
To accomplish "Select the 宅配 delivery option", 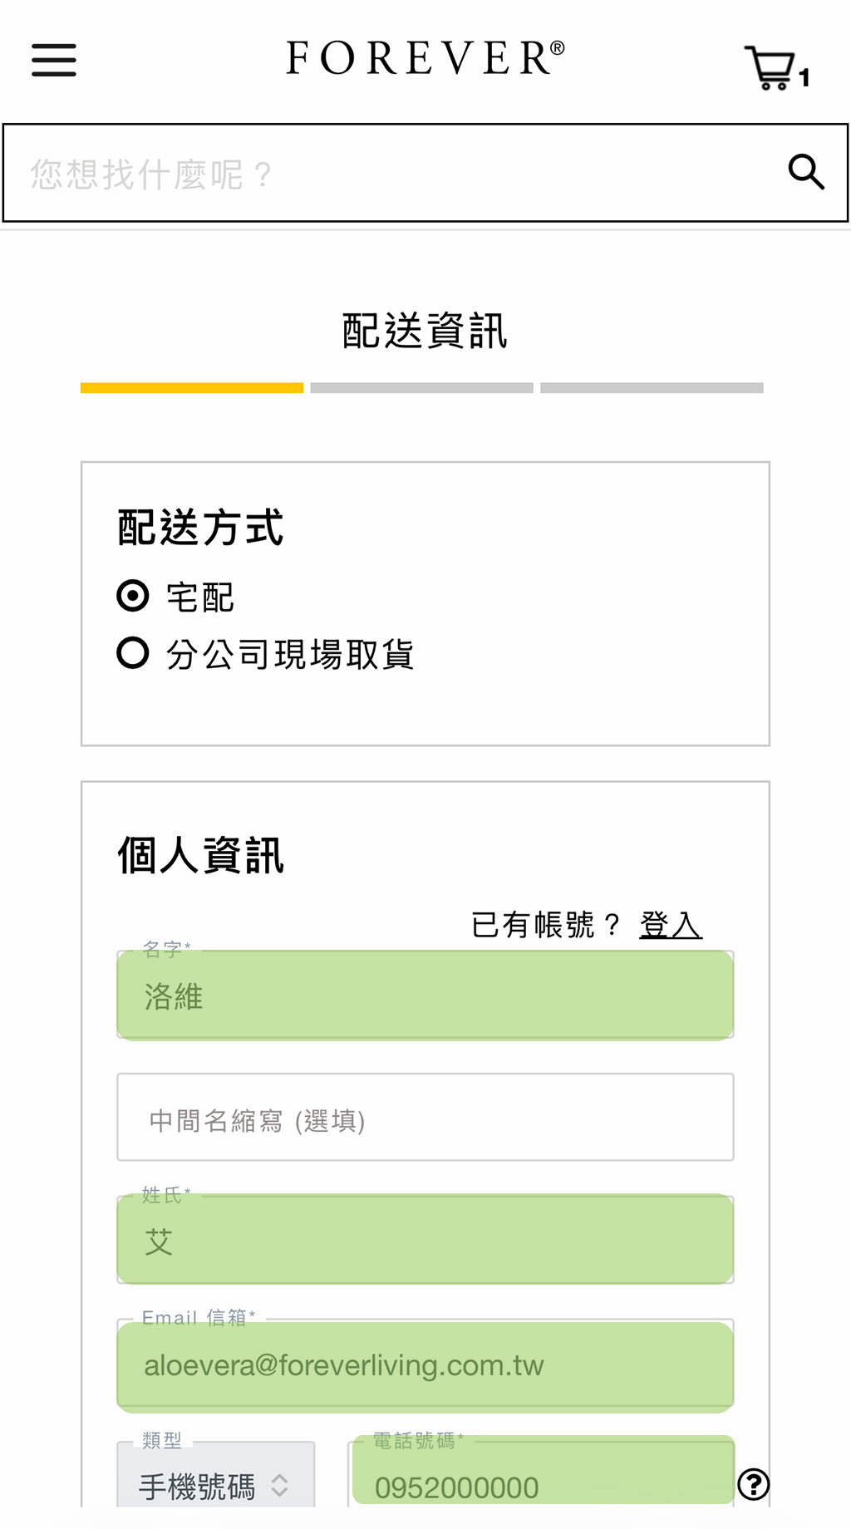I will [133, 596].
